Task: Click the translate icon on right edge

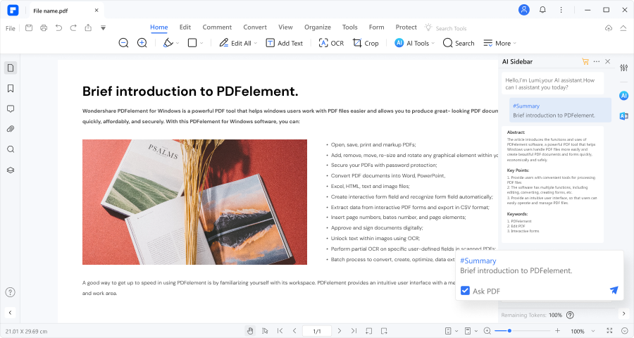Action: click(x=624, y=116)
